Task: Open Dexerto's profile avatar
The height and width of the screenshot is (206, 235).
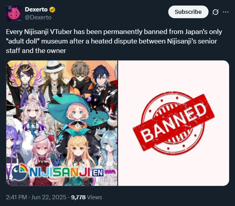Action: point(14,13)
